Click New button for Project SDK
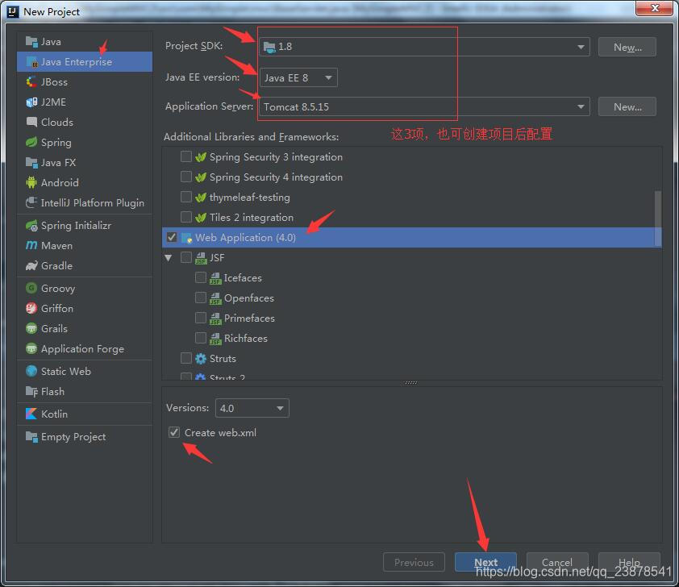The width and height of the screenshot is (679, 587). pos(627,47)
